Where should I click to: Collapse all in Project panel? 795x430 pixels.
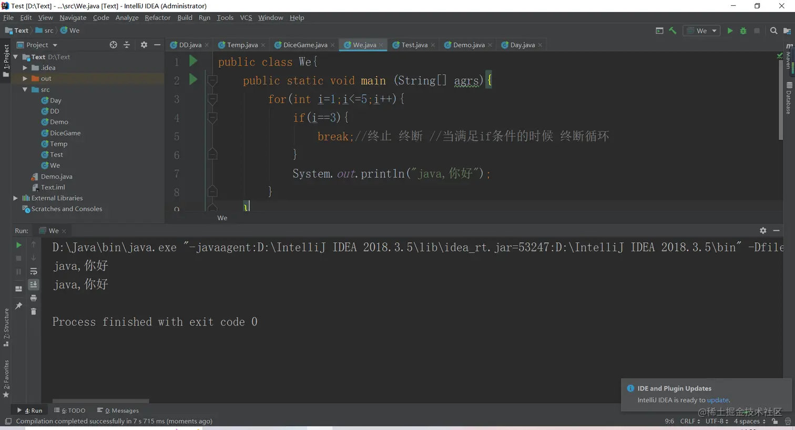coord(127,45)
